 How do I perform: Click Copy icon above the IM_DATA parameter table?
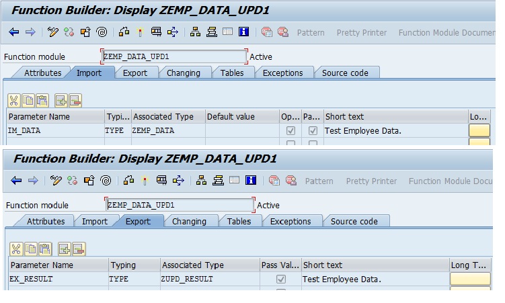click(28, 101)
